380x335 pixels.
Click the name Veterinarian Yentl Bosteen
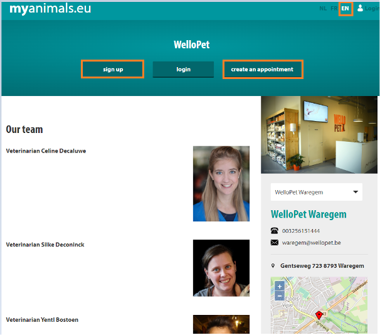(x=42, y=320)
